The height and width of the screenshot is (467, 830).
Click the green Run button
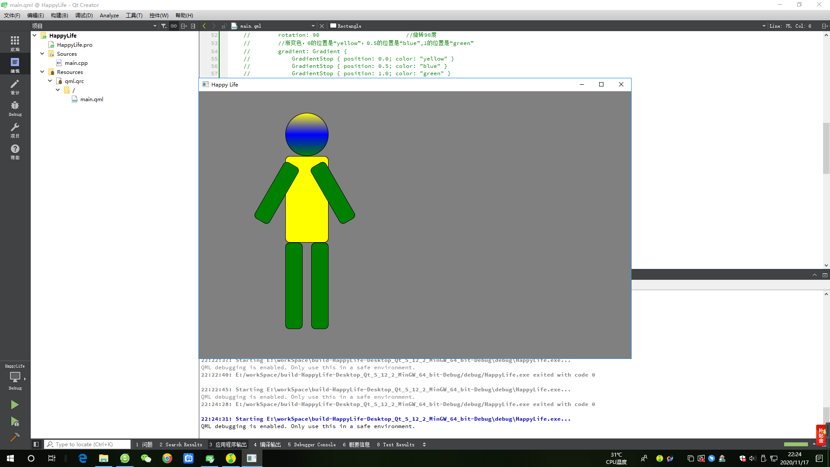tap(15, 405)
